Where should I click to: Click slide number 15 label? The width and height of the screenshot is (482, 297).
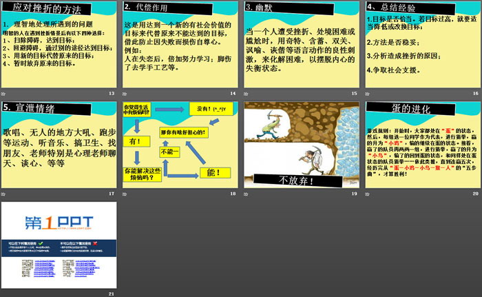point(355,93)
